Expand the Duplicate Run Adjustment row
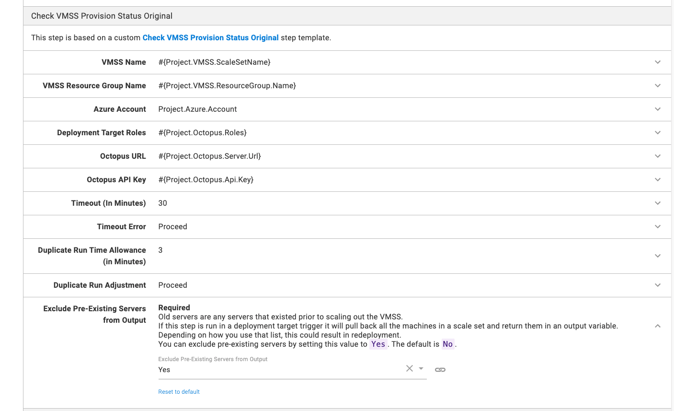Screen dimensions: 674x411 pyautogui.click(x=658, y=285)
